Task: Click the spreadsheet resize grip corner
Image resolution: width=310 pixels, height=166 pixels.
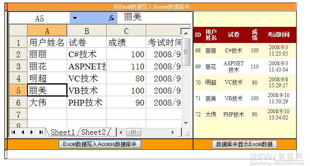Action: (x=187, y=133)
